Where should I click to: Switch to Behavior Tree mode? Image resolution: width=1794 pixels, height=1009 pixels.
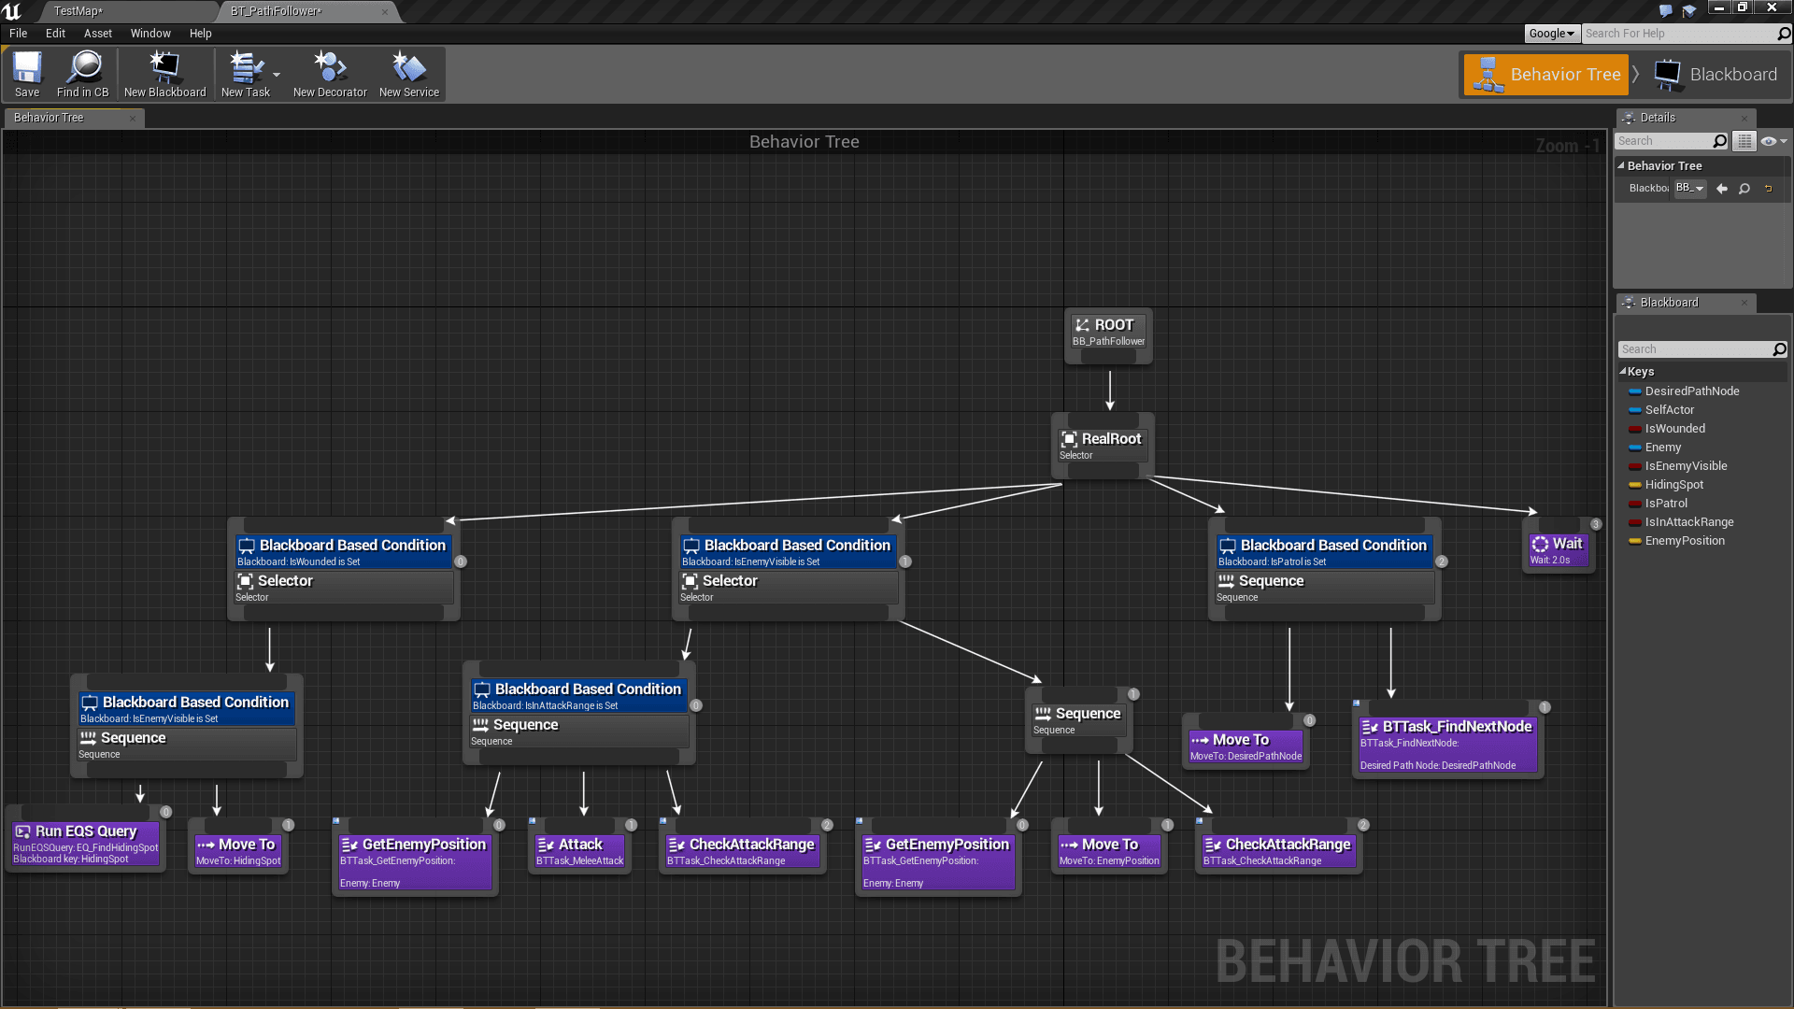[x=1546, y=75]
